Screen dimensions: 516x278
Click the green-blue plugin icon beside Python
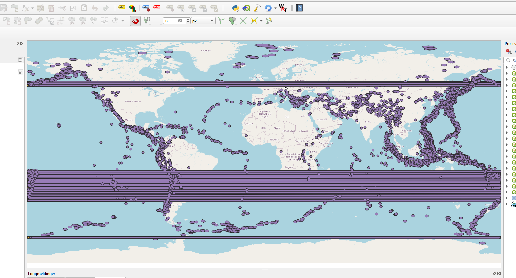coord(246,8)
